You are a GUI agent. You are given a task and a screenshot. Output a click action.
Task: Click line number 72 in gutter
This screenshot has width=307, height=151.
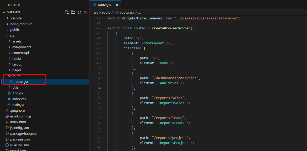click(98, 28)
